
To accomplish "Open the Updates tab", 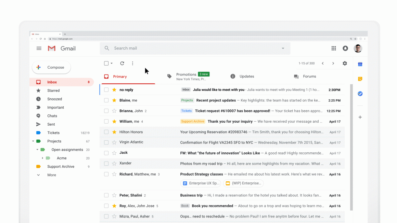I will point(247,76).
